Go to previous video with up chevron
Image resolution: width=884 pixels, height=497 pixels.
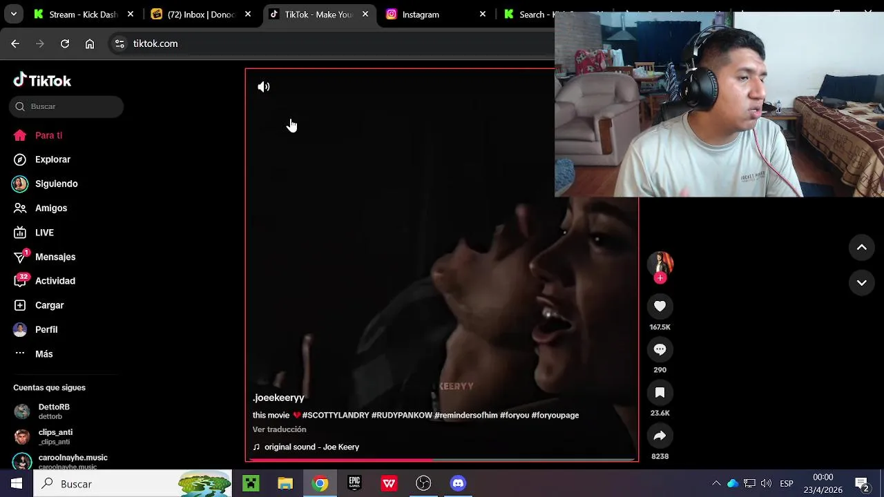[862, 247]
